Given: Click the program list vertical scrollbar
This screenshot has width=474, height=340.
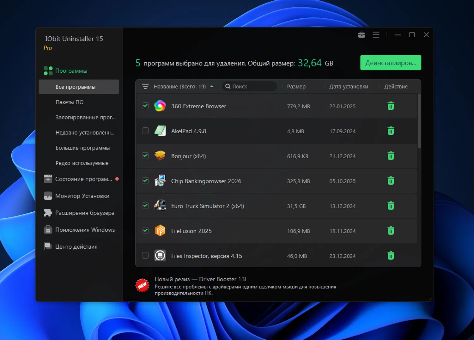Looking at the screenshot, I should (419, 121).
